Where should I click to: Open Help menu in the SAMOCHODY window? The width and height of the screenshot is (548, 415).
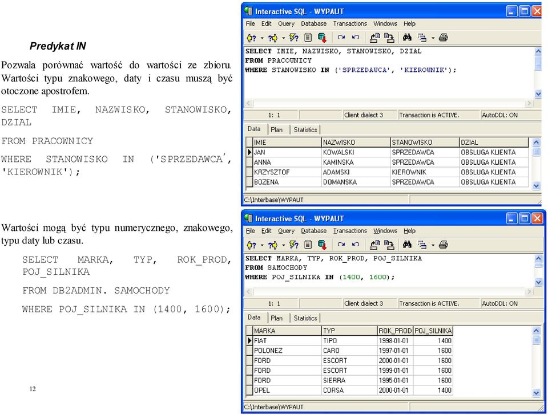click(x=410, y=231)
